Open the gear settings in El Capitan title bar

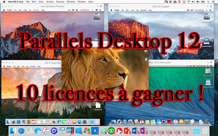click(x=211, y=6)
